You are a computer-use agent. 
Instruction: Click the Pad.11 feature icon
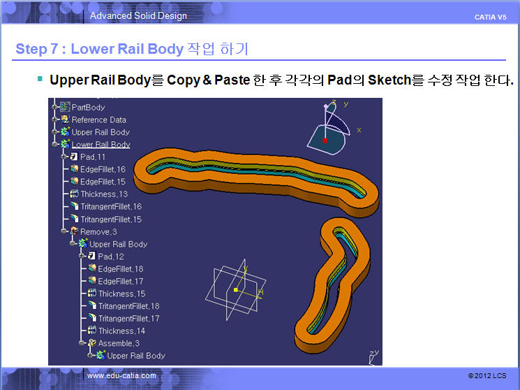74,157
